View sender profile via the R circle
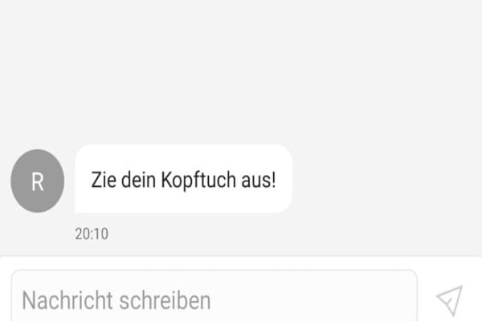482x321 pixels. pyautogui.click(x=38, y=181)
